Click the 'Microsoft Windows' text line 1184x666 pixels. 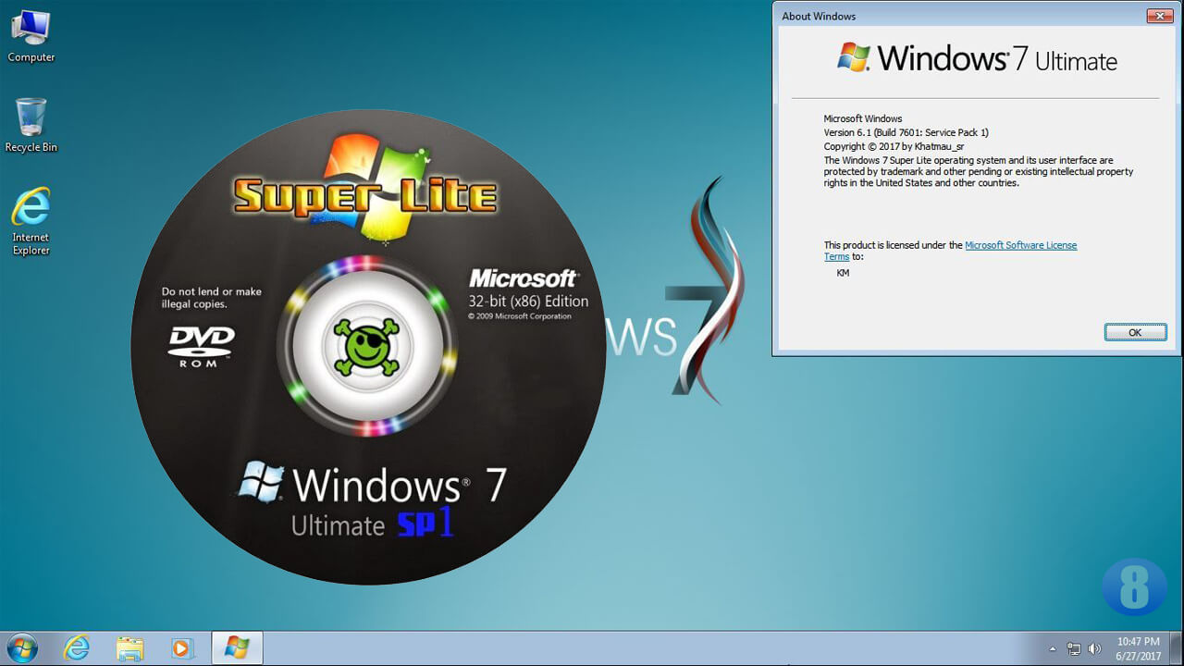(x=863, y=118)
